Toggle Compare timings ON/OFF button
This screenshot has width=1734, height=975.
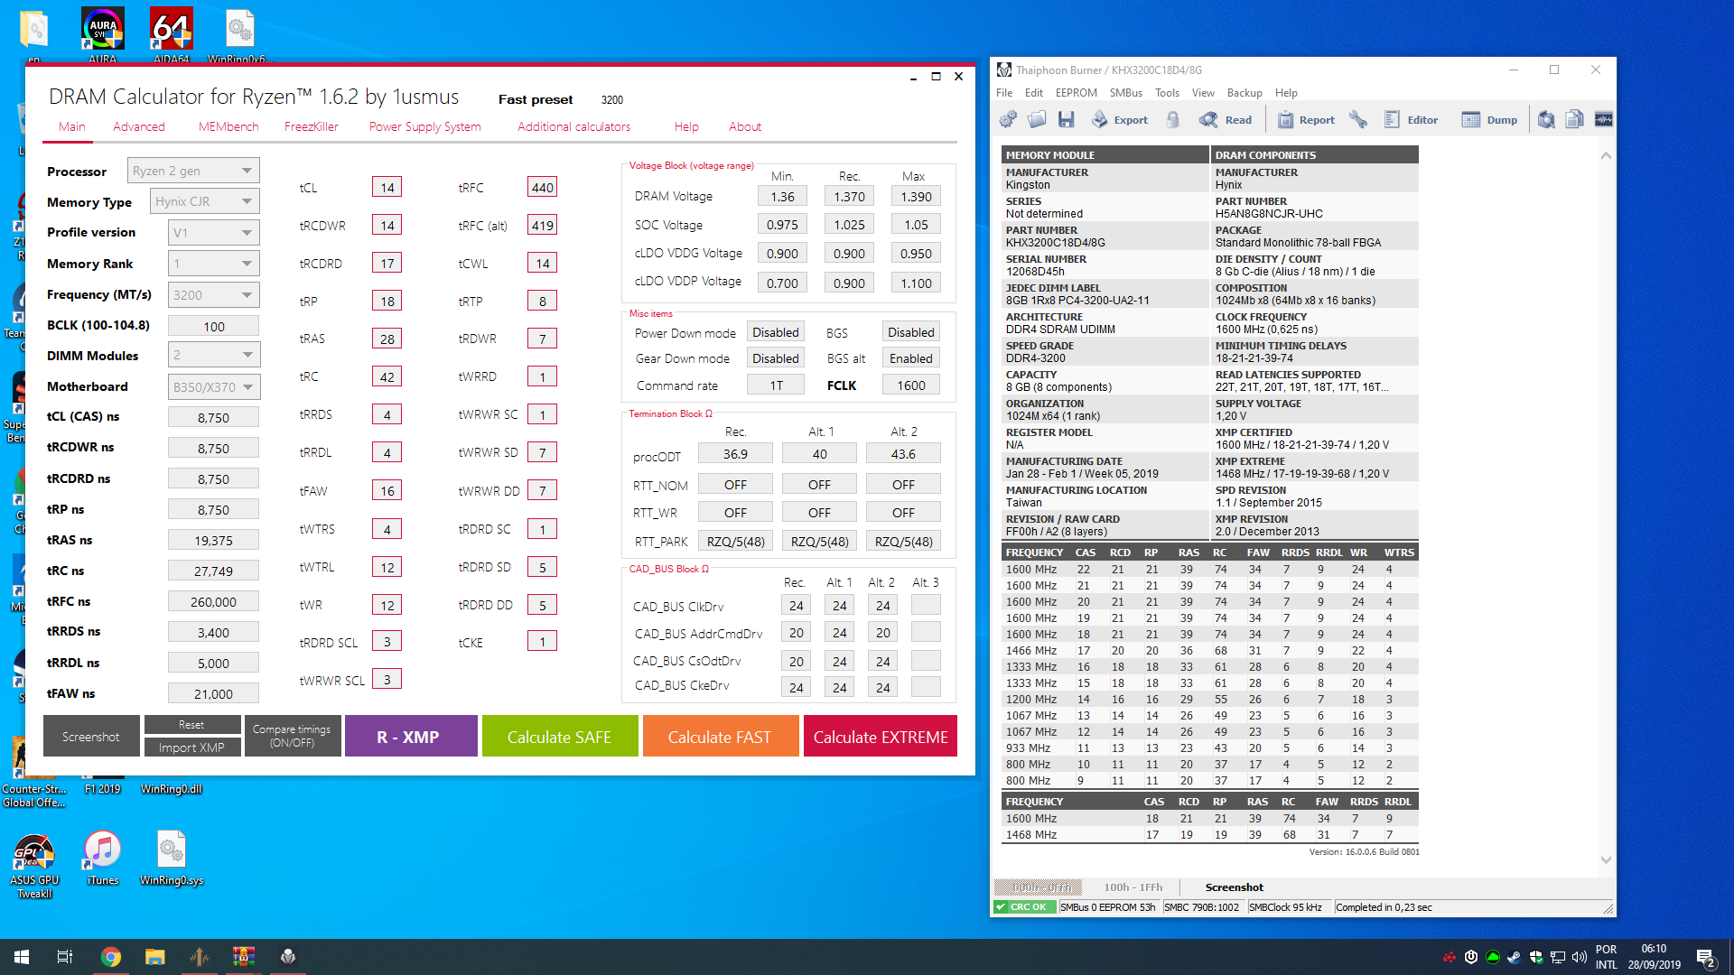tap(292, 736)
